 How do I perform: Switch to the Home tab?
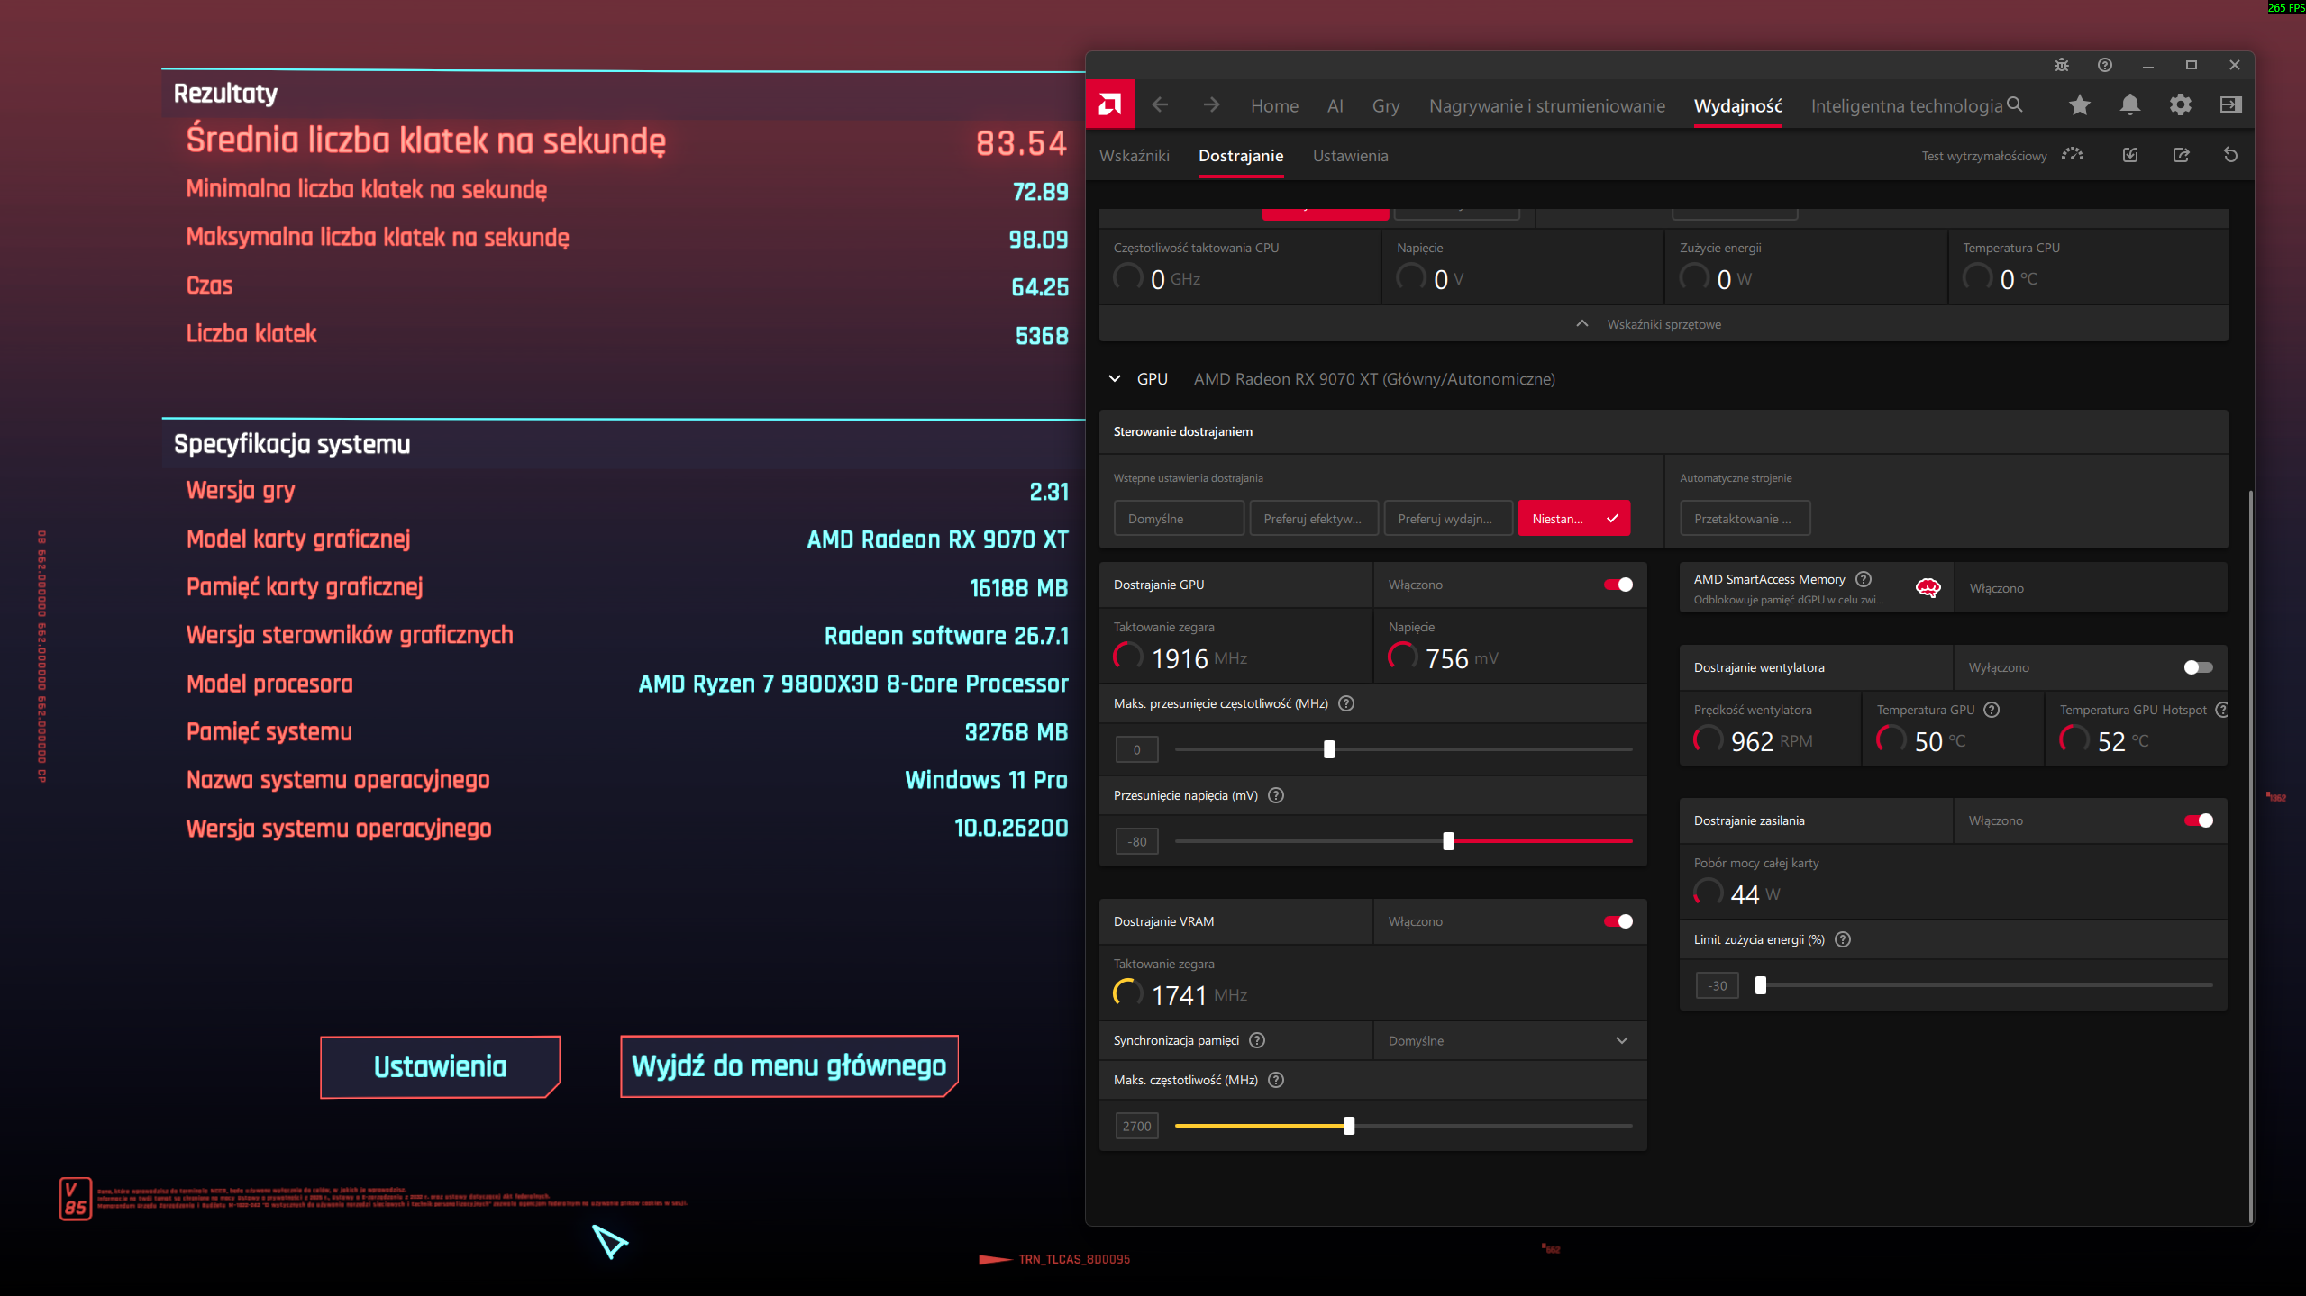point(1274,106)
